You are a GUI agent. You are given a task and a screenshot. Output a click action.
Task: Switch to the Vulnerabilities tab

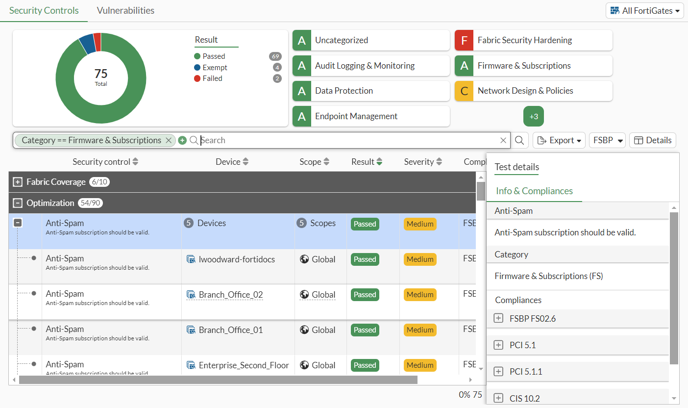pyautogui.click(x=125, y=11)
